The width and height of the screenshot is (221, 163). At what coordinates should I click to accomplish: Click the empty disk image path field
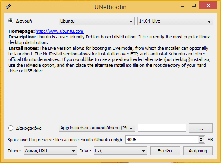point(162,128)
